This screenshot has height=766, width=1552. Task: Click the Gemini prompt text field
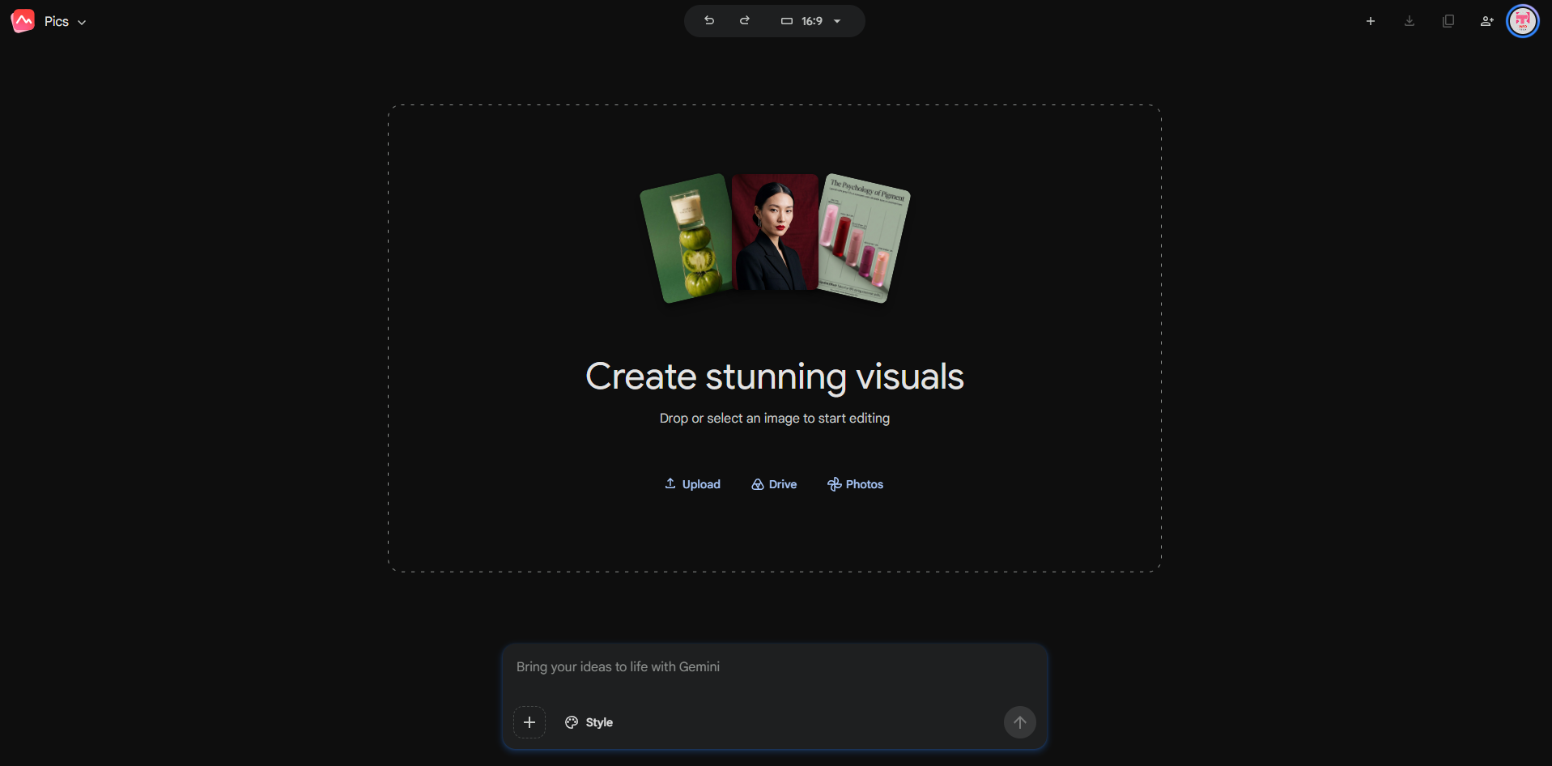coord(775,667)
